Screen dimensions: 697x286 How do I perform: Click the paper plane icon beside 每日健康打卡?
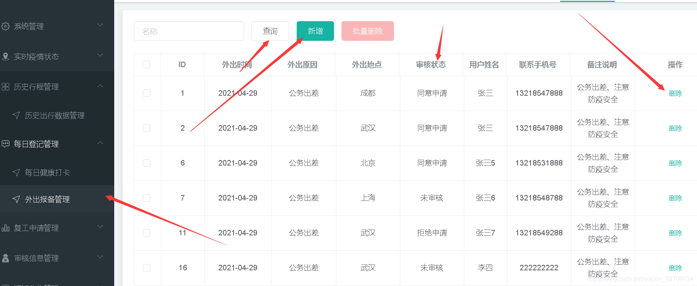coord(16,173)
